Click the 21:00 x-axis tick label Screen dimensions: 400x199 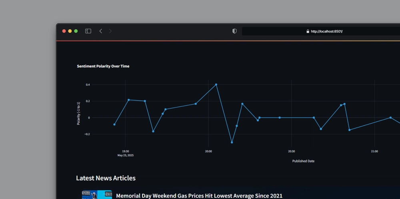tap(374, 151)
